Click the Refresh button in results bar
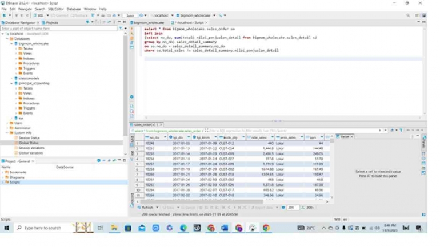 145,208
